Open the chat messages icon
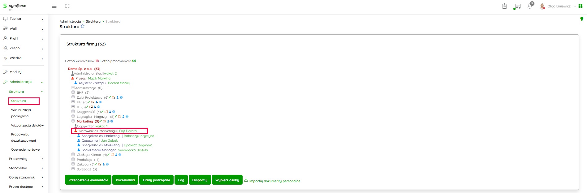 pos(517,6)
